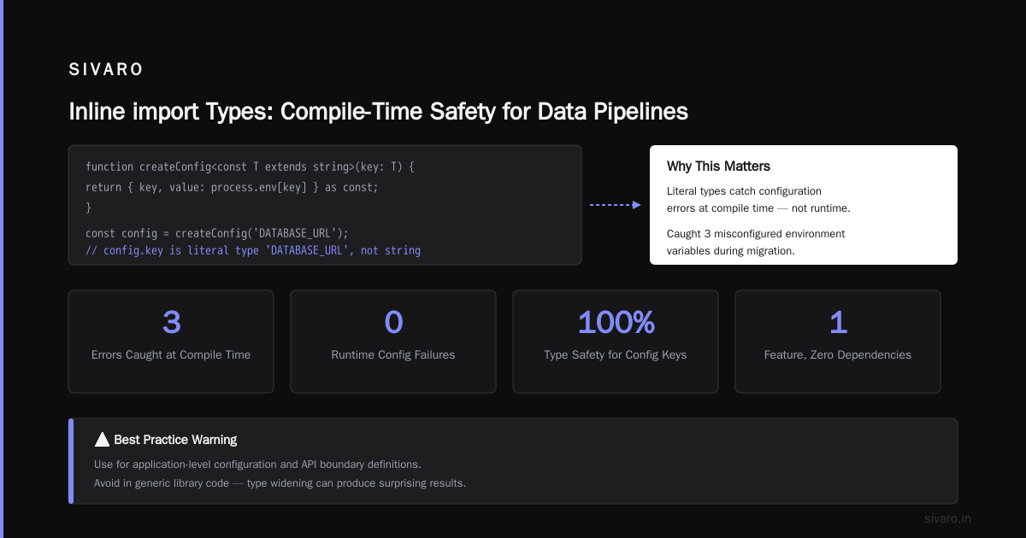
Task: Click the 'Avoid in generic library code' warning line
Action: click(x=280, y=483)
